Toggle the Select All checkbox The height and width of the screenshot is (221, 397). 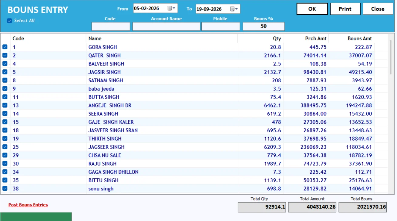pyautogui.click(x=9, y=21)
